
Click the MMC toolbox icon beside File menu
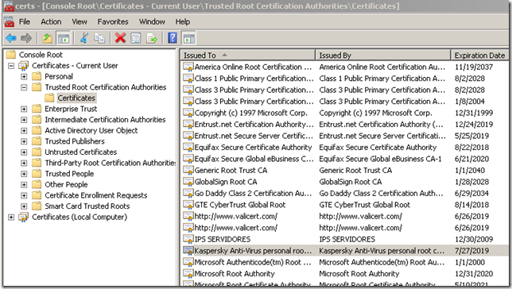[10, 21]
